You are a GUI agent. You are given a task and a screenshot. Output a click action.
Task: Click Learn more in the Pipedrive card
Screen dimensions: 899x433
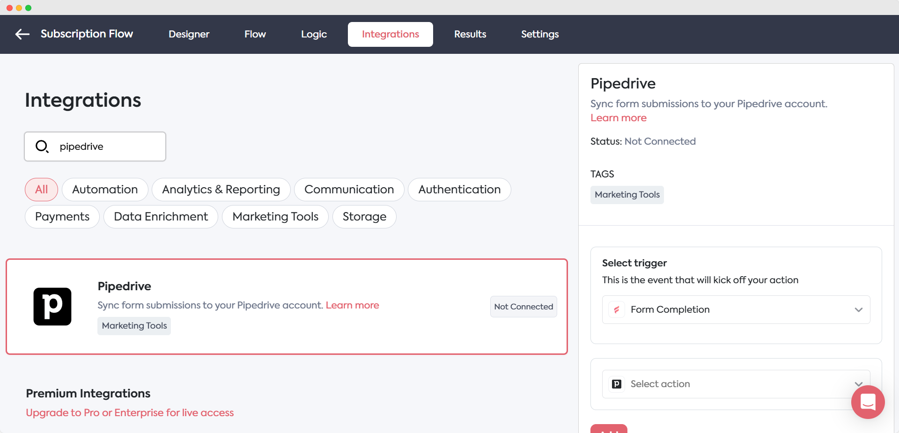[x=352, y=305]
